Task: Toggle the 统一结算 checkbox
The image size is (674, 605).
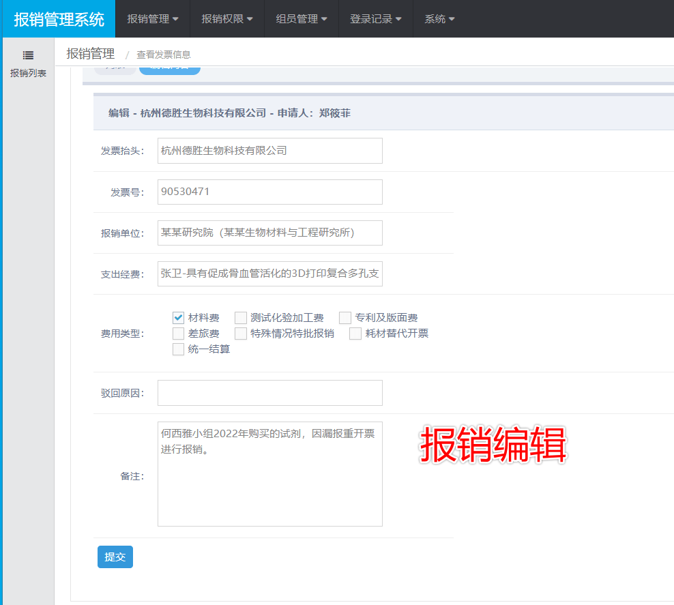Action: [178, 349]
